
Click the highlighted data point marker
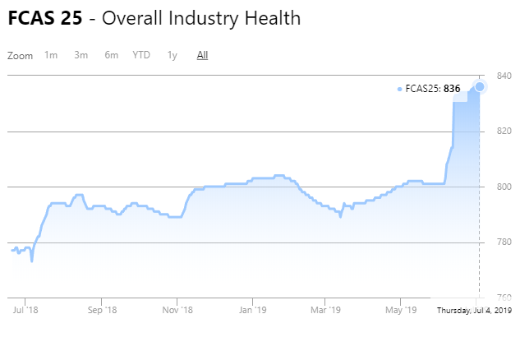481,86
